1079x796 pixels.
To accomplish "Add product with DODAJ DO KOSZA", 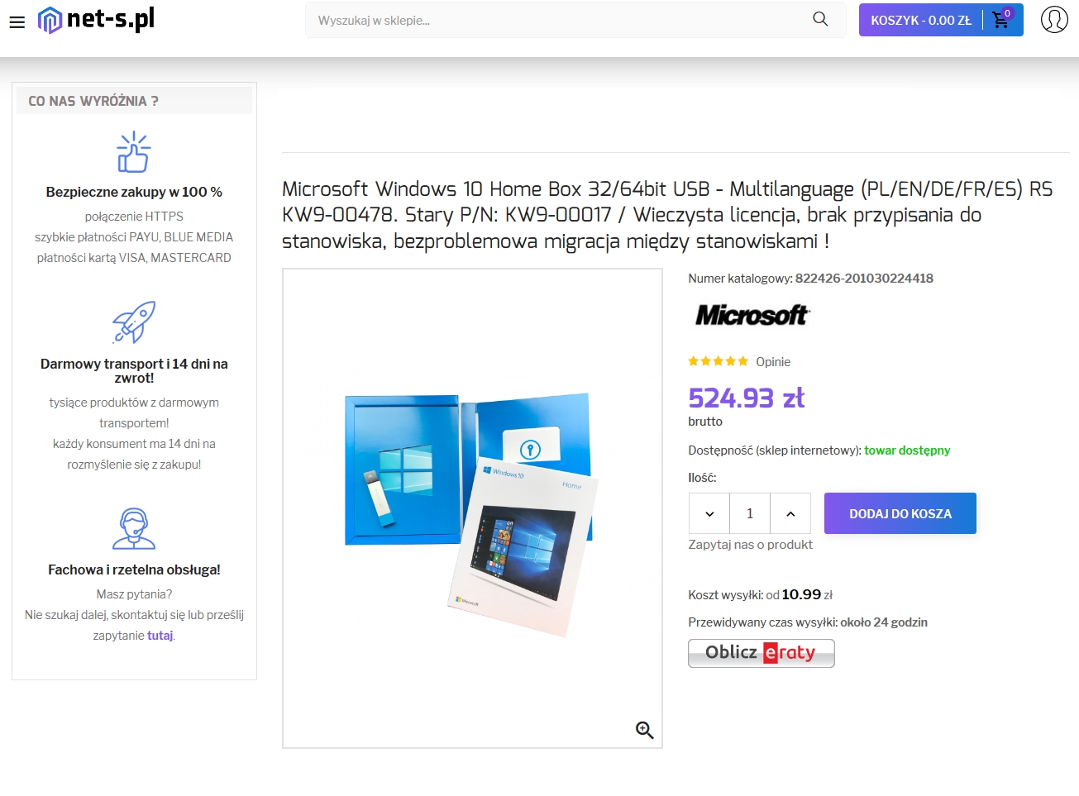I will (900, 513).
